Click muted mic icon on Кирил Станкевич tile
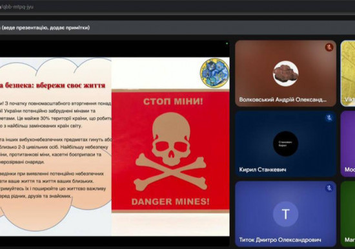Image resolution: width=355 pixels, height=249 pixels. point(329,118)
